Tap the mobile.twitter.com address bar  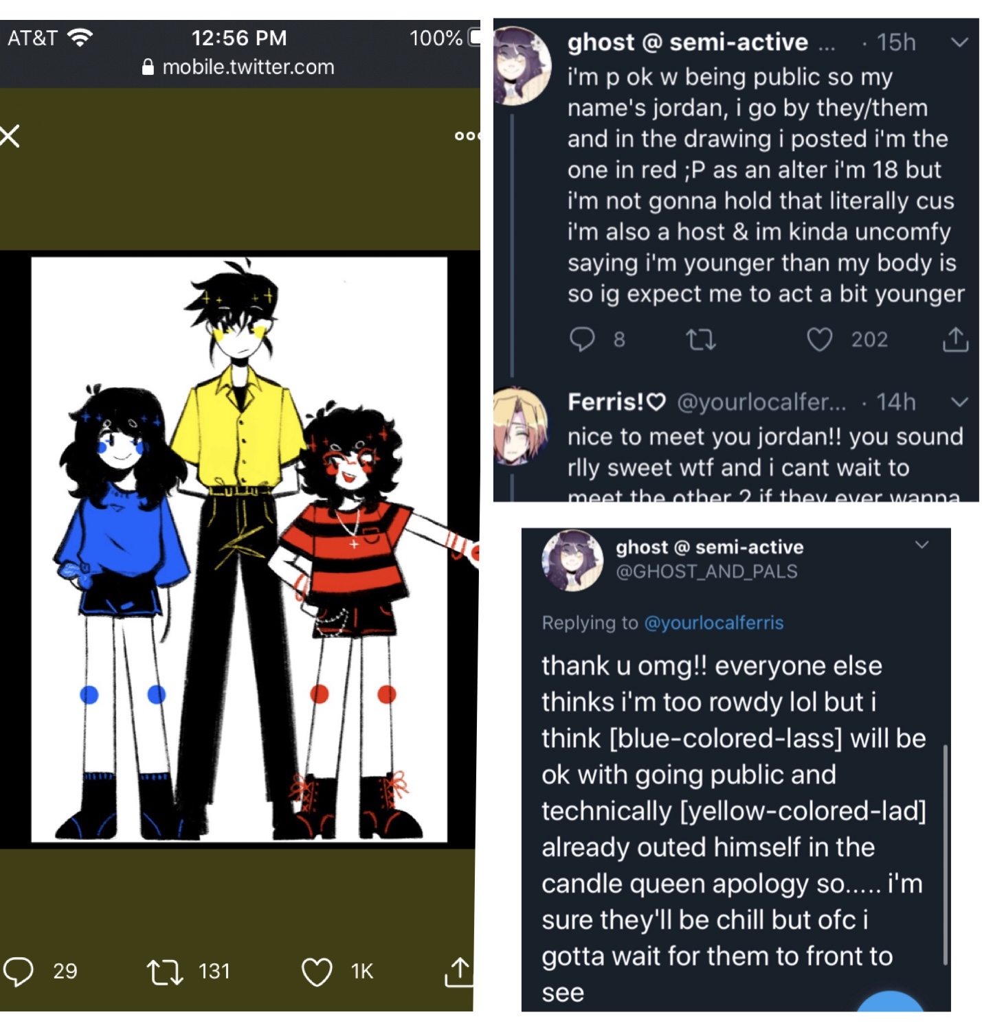coord(238,67)
